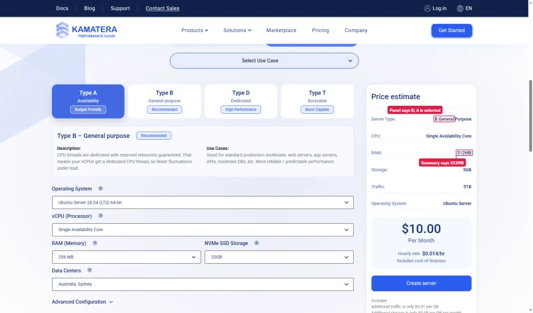The width and height of the screenshot is (533, 313).
Task: Click the EN language selector
Action: (469, 9)
